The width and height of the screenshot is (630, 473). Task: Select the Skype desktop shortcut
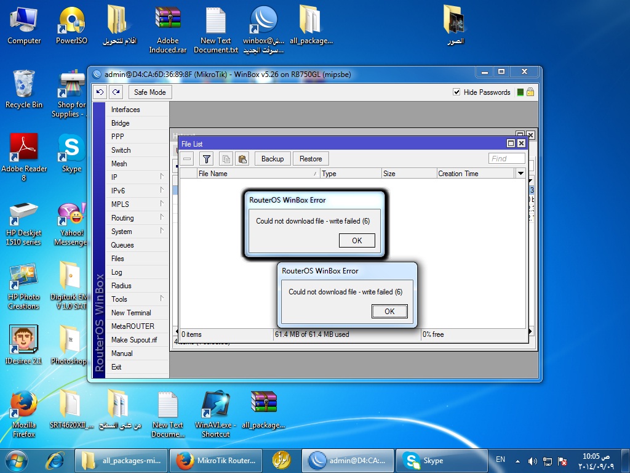71,153
